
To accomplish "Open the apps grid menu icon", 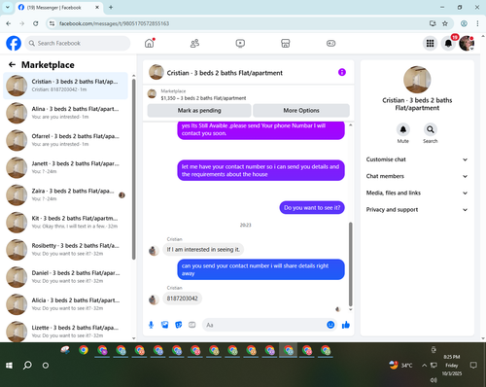I will pyautogui.click(x=430, y=43).
